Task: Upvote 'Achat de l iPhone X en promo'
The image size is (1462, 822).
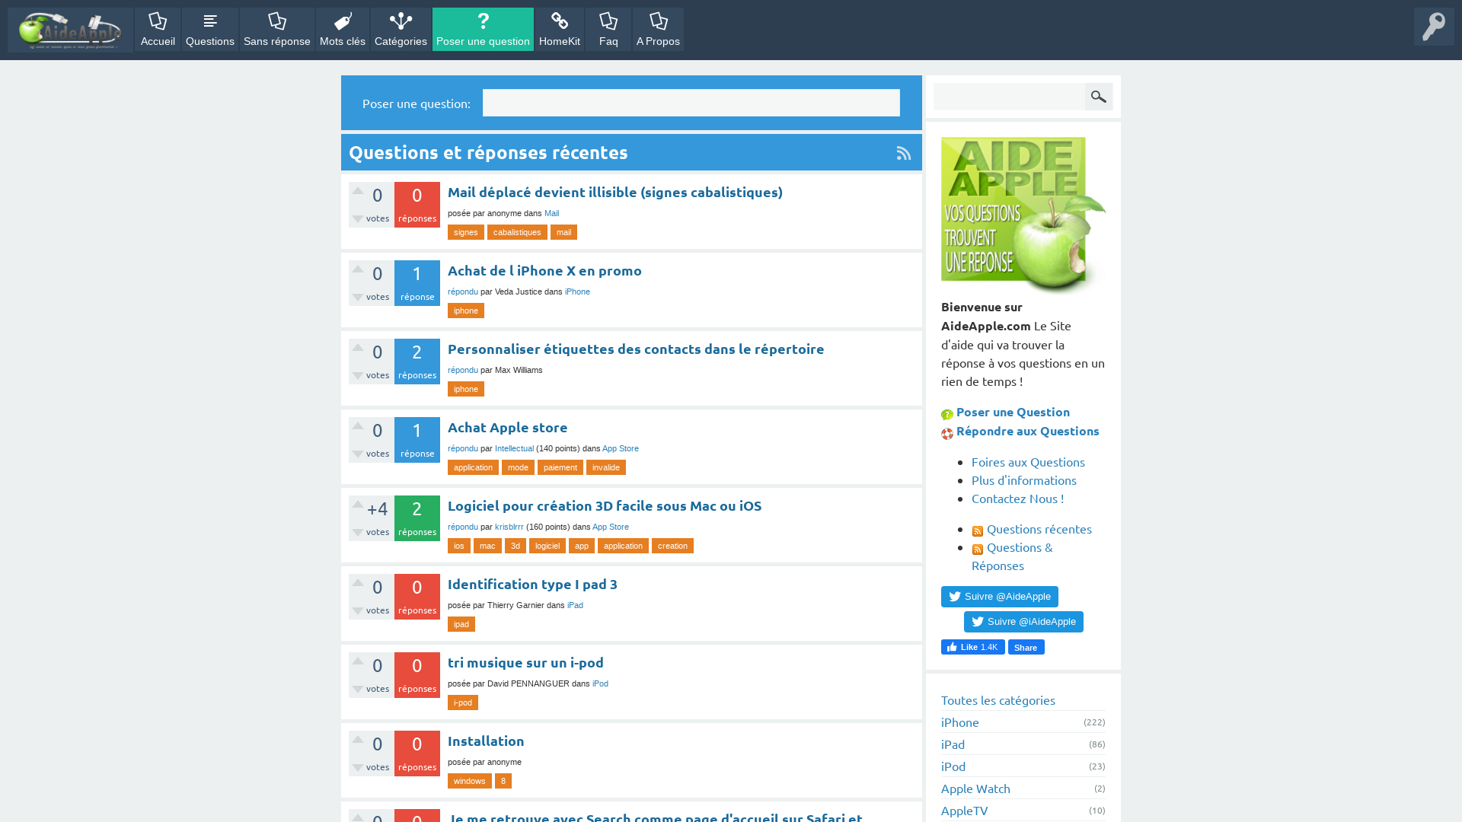Action: 357,269
